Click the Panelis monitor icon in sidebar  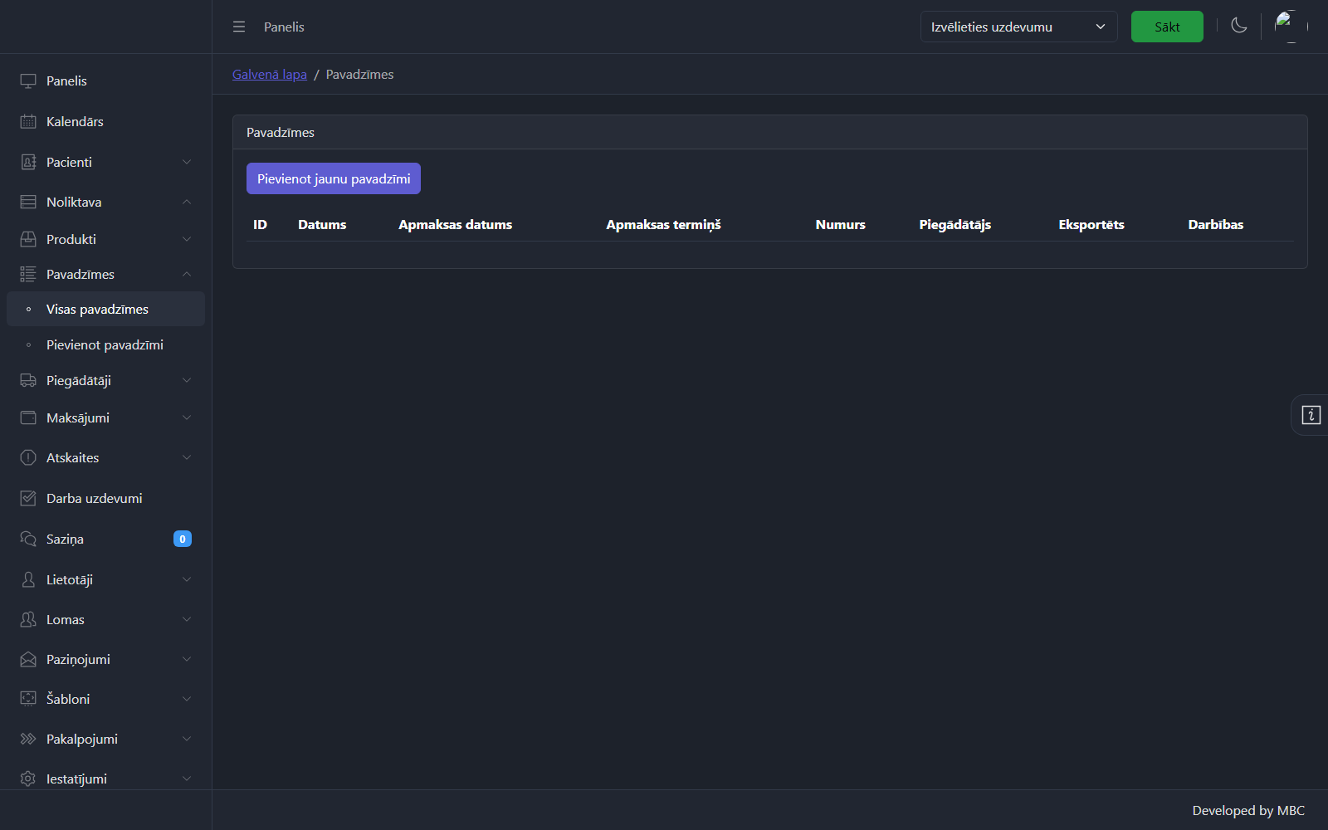[x=28, y=81]
